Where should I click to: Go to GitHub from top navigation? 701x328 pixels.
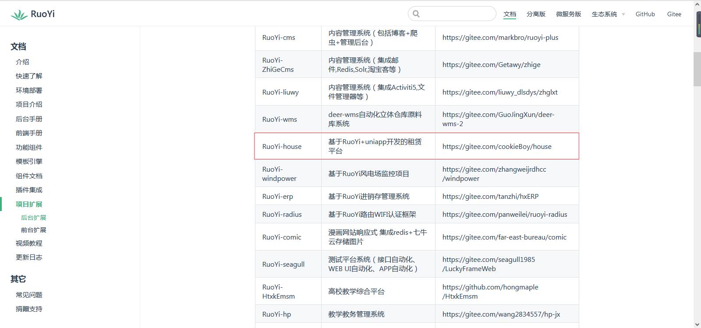point(645,14)
